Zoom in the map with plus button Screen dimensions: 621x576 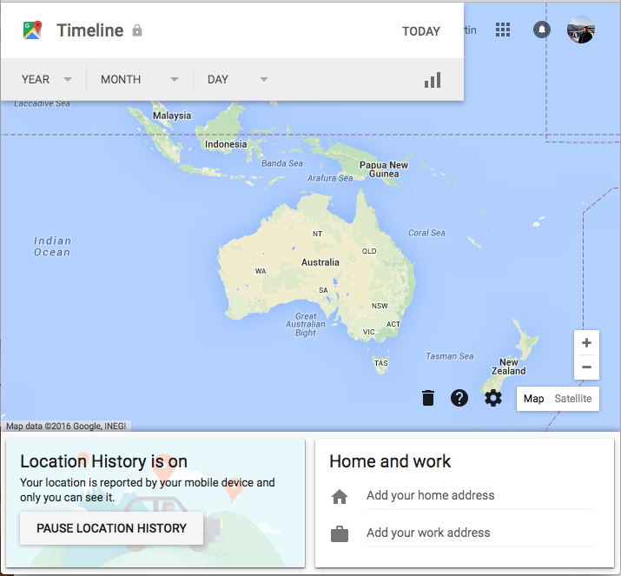[x=586, y=342]
